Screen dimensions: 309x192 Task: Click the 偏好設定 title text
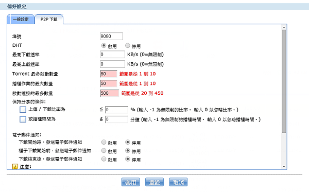tap(17, 7)
